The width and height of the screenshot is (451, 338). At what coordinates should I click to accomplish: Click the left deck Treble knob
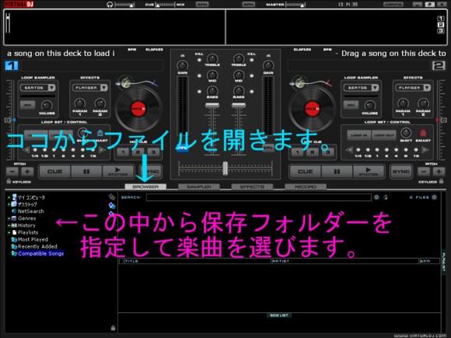point(212,58)
